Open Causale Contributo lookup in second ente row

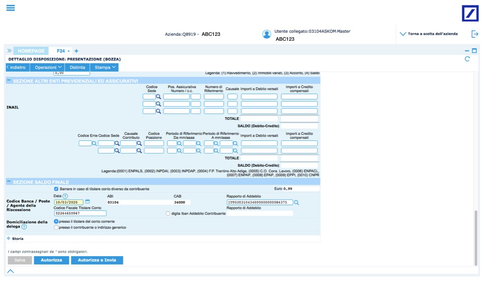[139, 151]
